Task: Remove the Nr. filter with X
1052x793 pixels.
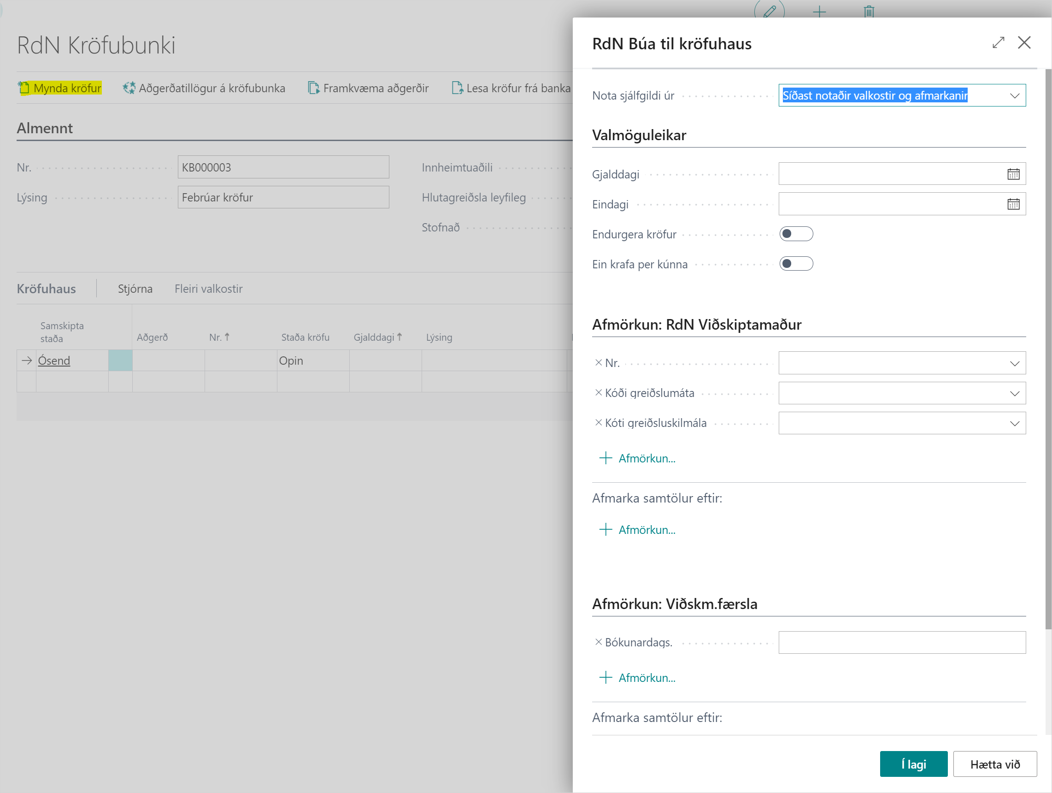Action: (598, 362)
